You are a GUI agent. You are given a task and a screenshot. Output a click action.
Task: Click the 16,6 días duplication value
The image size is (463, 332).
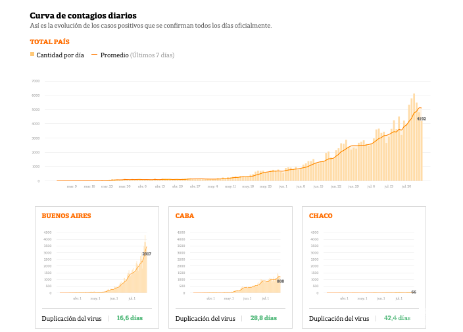pos(130,318)
